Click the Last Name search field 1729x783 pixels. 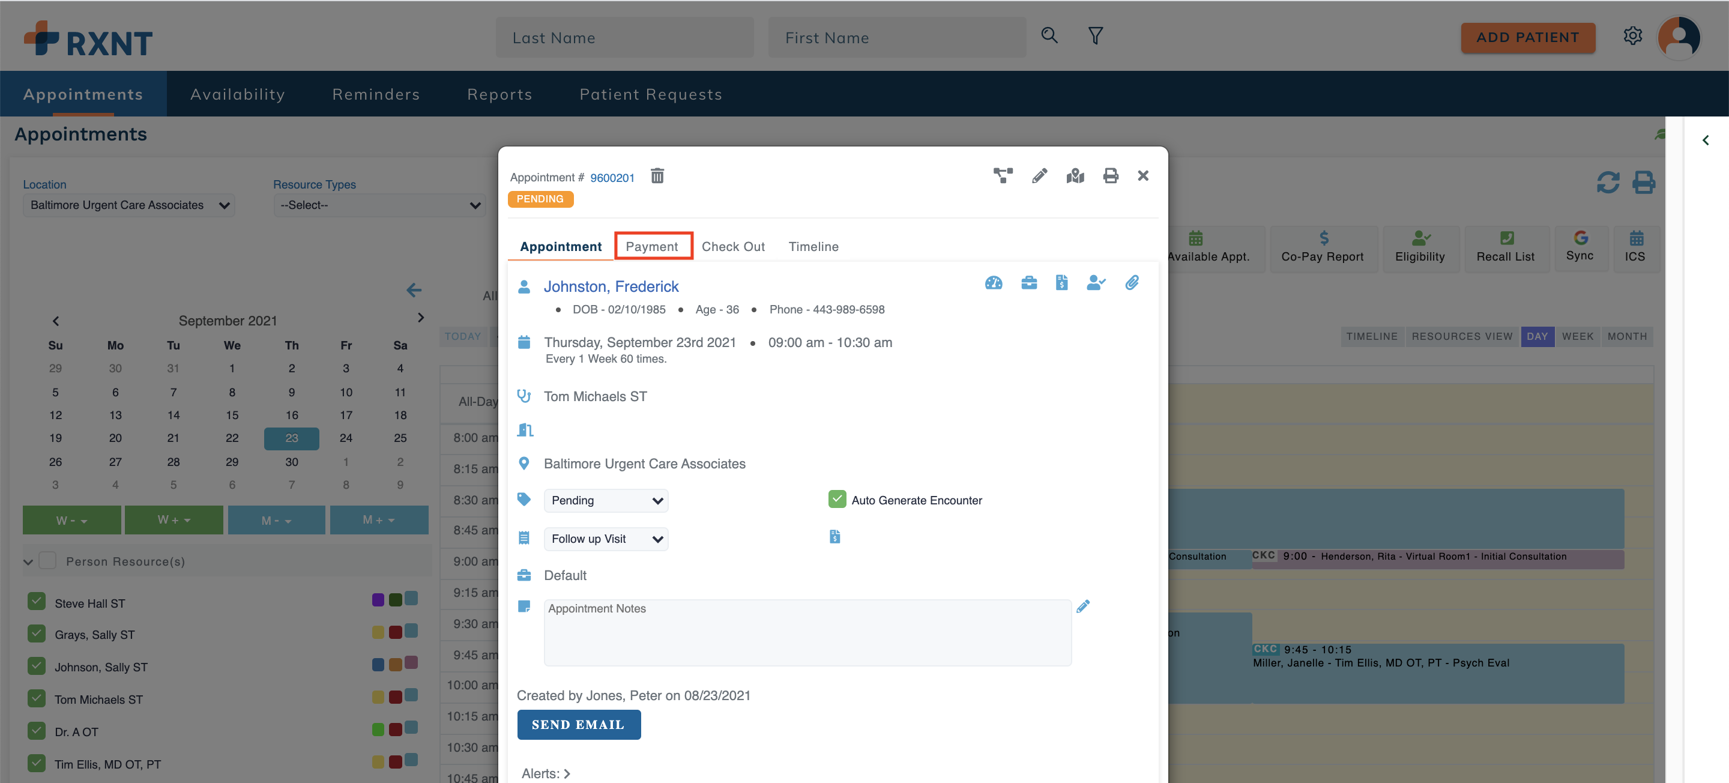coord(624,38)
